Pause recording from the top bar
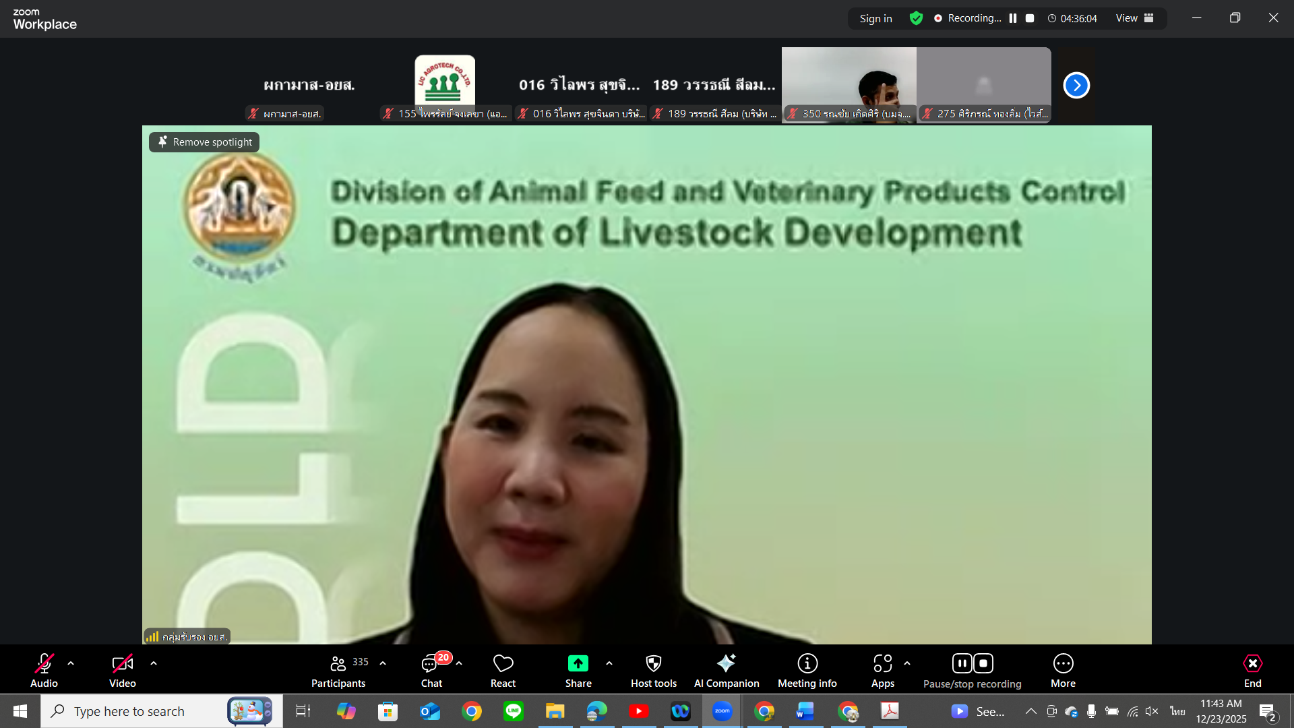Viewport: 1294px width, 728px height. click(x=1013, y=18)
